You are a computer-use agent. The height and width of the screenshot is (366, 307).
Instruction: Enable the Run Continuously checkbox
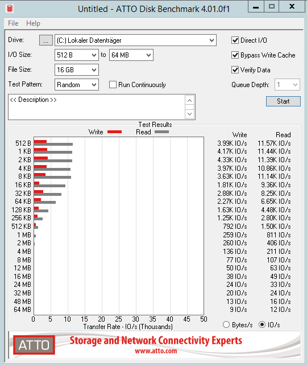coord(113,84)
